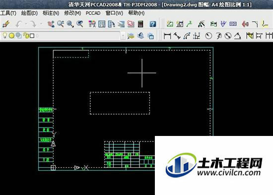Open the calculator tool
This screenshot has width=273, height=195.
[x=140, y=24]
